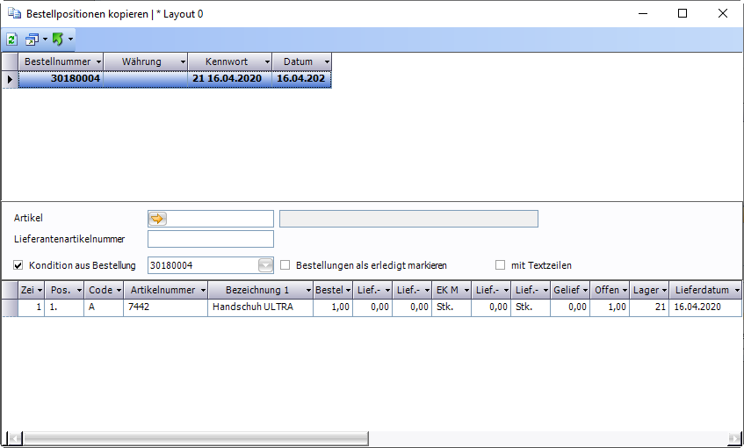Sort by the Kennwort column header

point(226,62)
